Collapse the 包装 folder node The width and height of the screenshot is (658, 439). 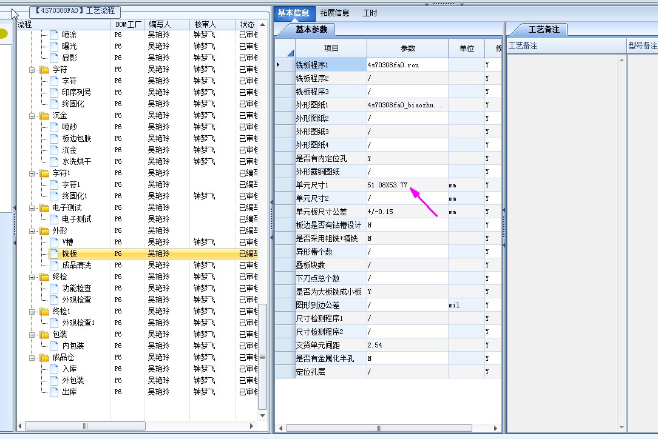pos(32,335)
